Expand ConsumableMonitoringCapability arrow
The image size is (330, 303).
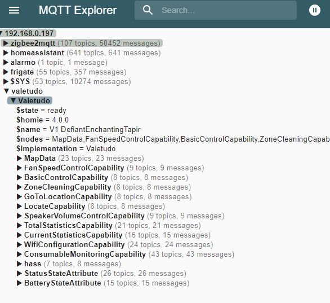click(x=19, y=254)
